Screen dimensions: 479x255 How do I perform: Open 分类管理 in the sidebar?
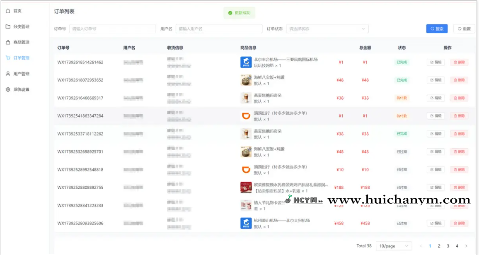pyautogui.click(x=18, y=26)
